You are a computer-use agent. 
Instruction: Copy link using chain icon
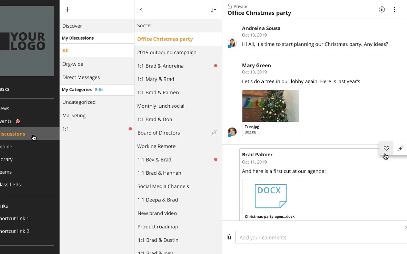[400, 148]
